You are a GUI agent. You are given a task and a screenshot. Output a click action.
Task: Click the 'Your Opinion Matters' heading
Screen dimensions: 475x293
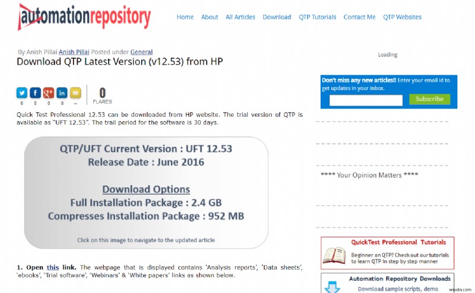click(x=369, y=175)
